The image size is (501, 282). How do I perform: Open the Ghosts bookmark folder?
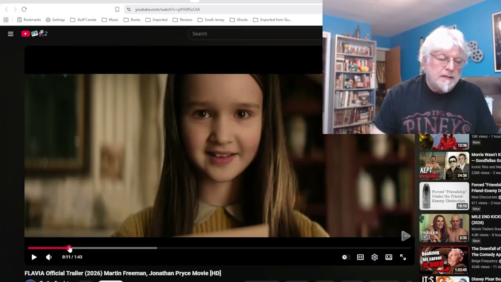click(239, 20)
